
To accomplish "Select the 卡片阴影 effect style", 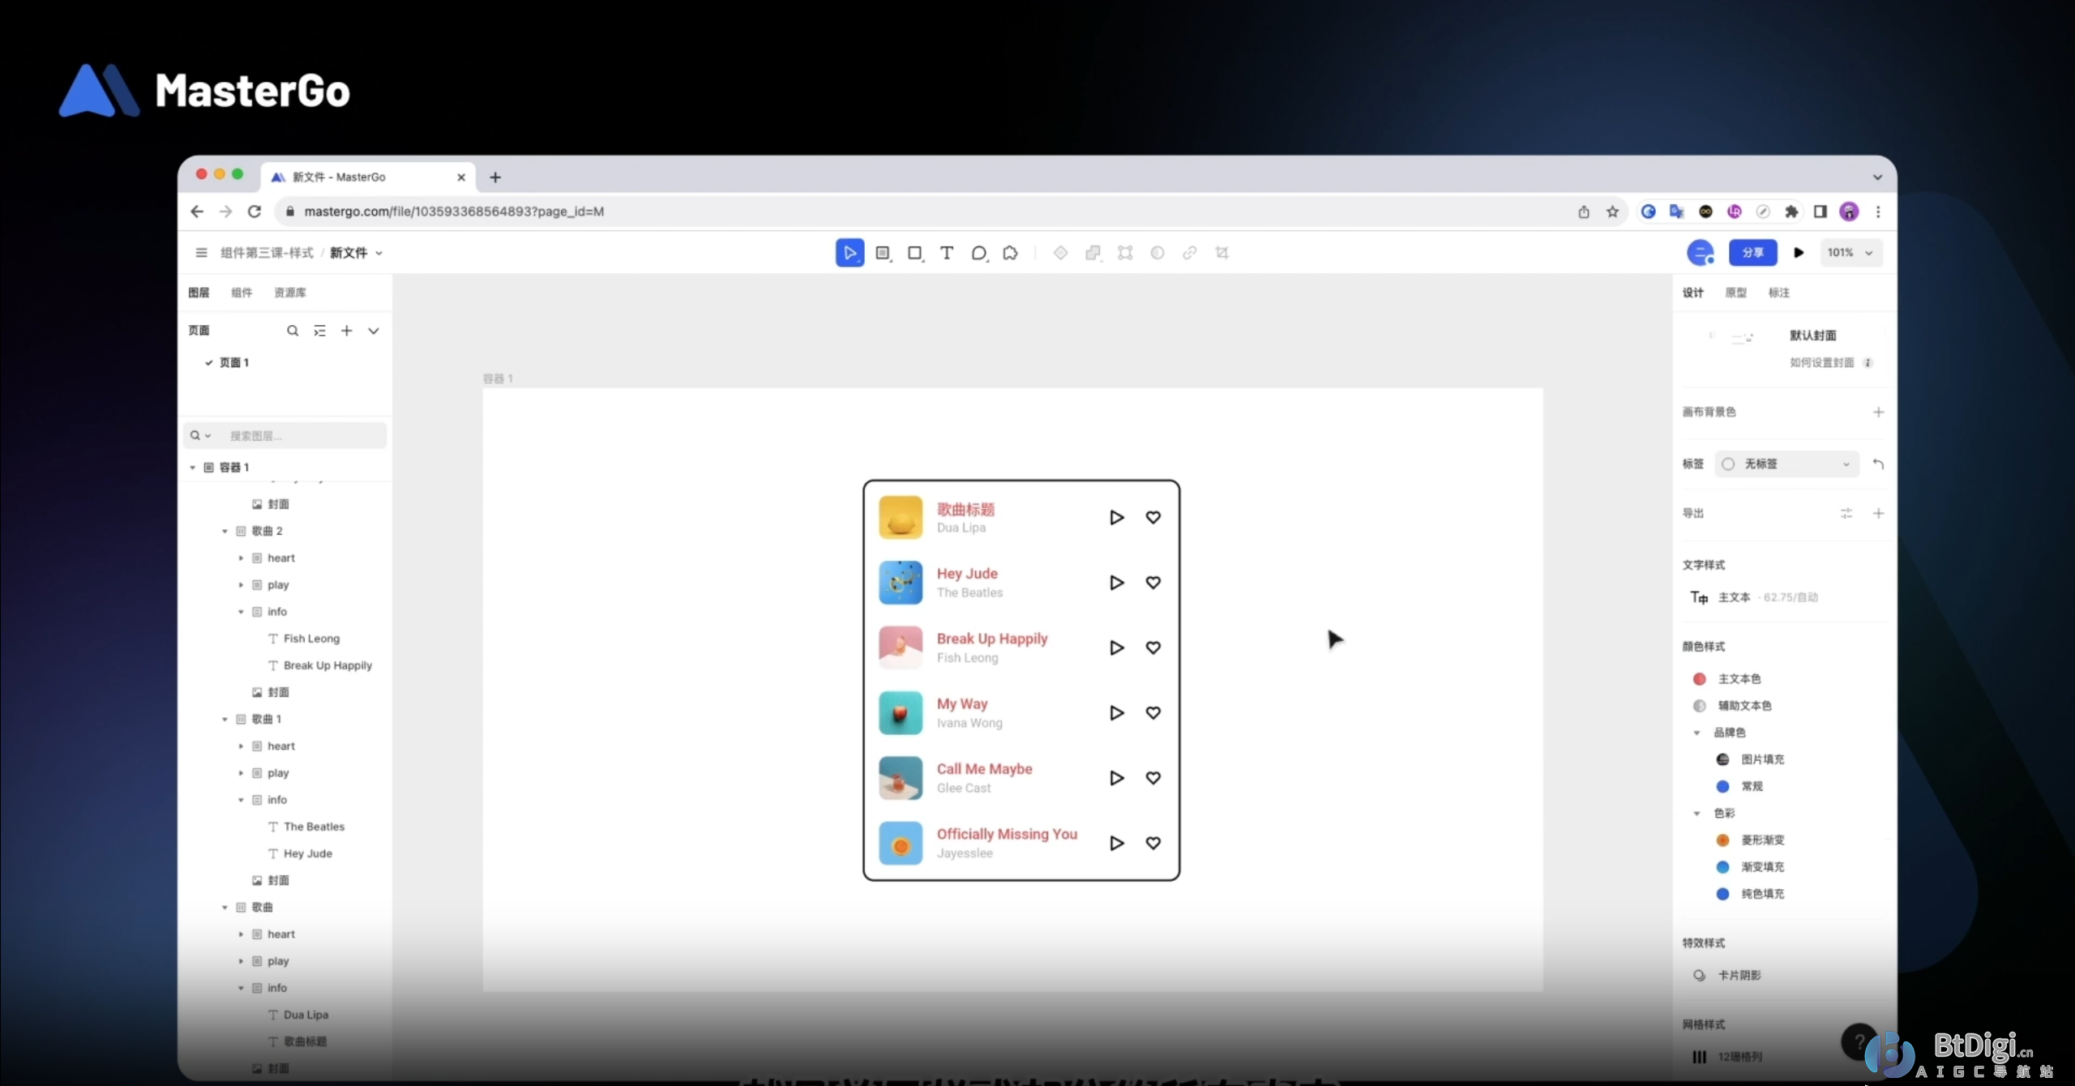I will pos(1739,976).
